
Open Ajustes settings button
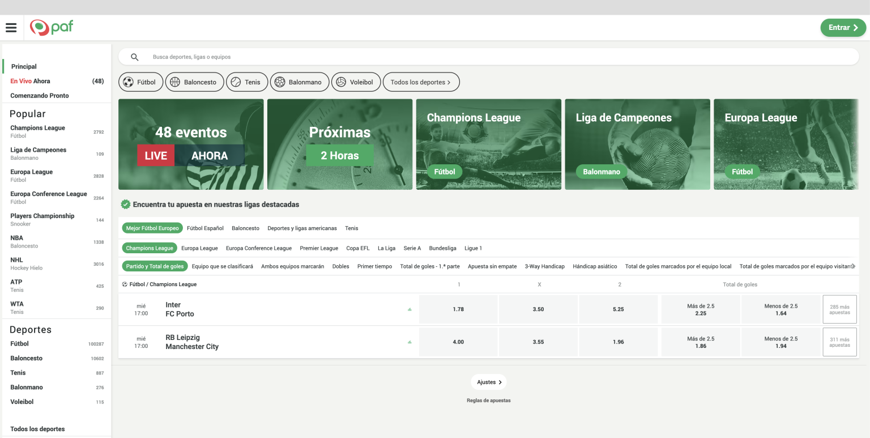tap(489, 382)
